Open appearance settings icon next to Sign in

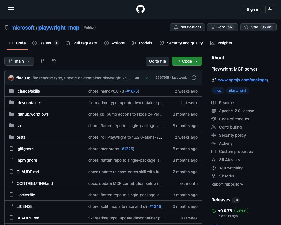coord(269,10)
